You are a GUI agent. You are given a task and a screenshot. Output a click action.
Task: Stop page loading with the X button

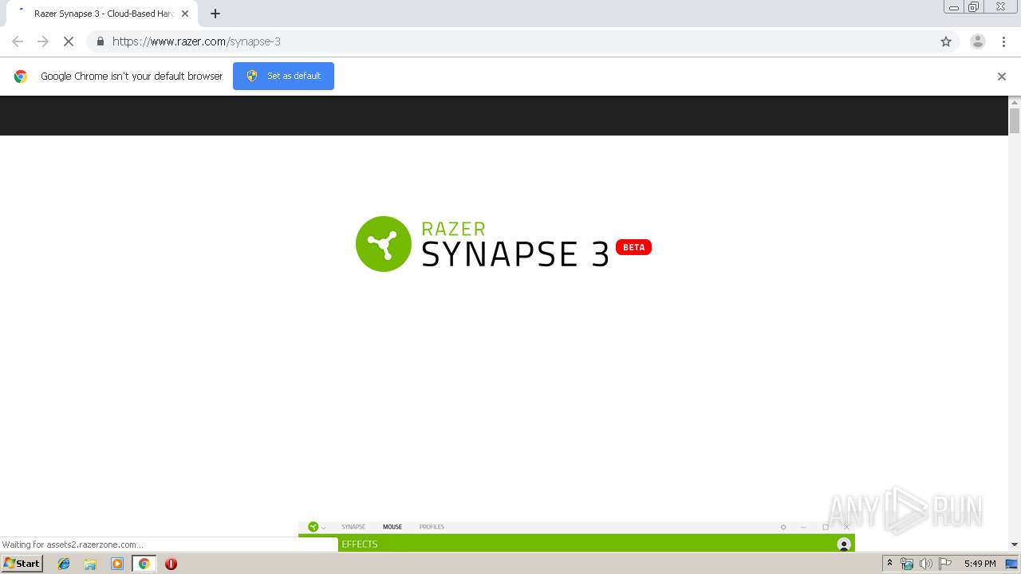click(69, 41)
